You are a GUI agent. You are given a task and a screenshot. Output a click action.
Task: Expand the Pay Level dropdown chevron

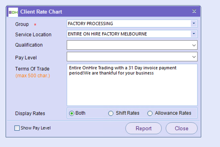(194, 57)
